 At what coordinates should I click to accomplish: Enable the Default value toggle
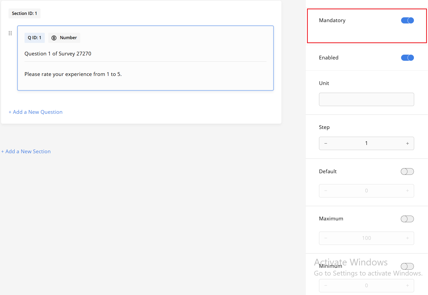407,172
